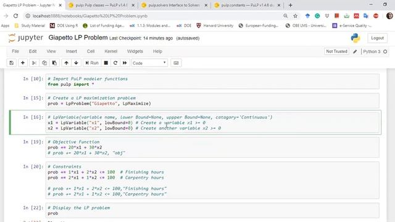The image size is (395, 222).
Task: Switch to pulp.solvers Interface browser tab
Action: click(x=175, y=5)
